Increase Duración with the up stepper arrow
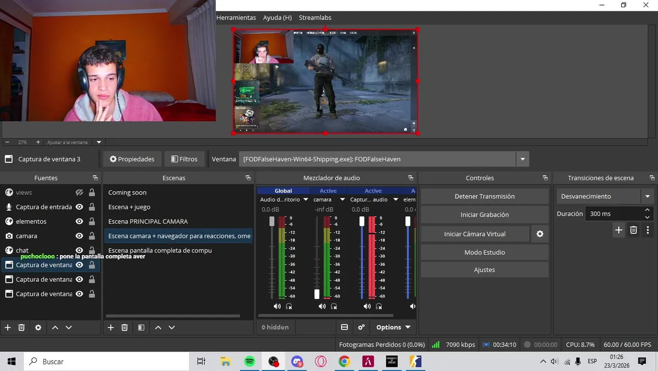This screenshot has width=658, height=371. pos(647,210)
